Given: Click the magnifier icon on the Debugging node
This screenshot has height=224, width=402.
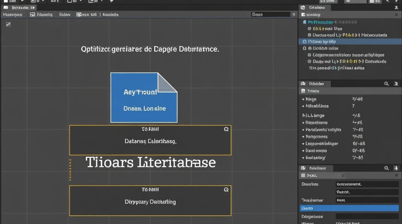Looking at the screenshot, I should pos(226,190).
